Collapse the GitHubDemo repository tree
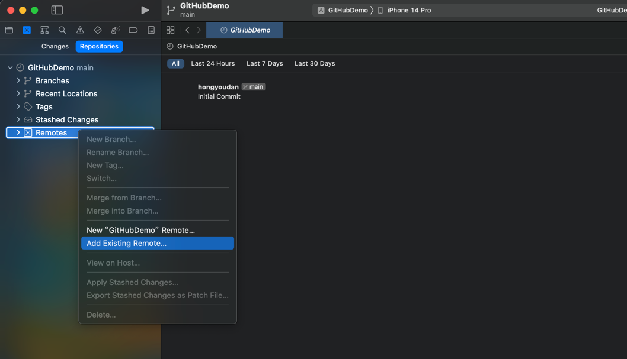627x359 pixels. (x=10, y=67)
